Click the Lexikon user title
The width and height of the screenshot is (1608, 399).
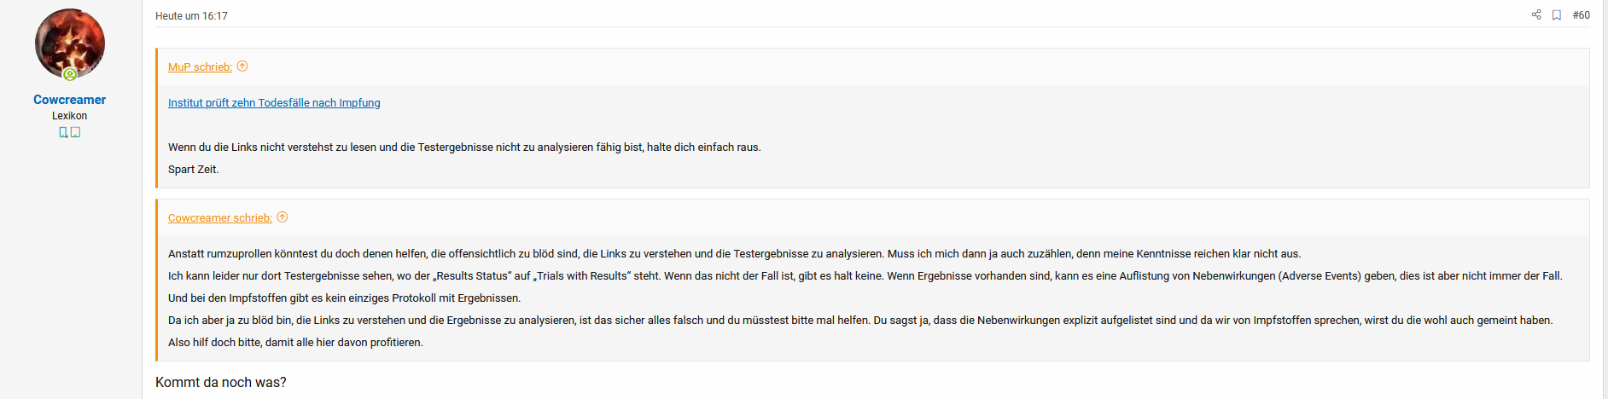(70, 116)
